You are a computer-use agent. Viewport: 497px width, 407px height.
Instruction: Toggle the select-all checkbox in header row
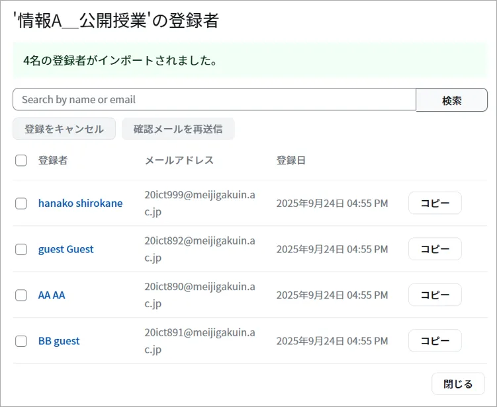(x=21, y=161)
